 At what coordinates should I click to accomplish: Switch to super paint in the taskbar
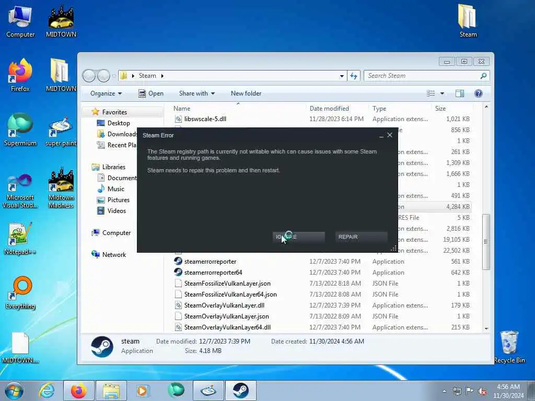pyautogui.click(x=208, y=391)
